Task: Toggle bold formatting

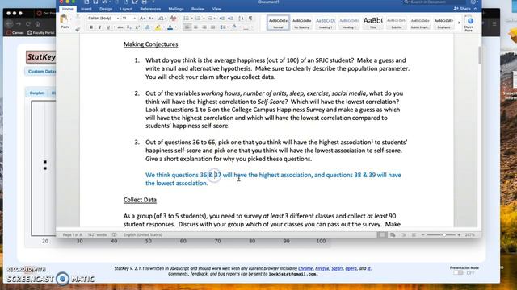Action: 91,27
